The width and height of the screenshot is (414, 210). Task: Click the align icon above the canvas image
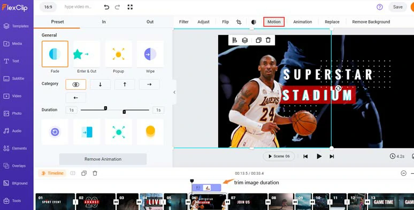[234, 40]
